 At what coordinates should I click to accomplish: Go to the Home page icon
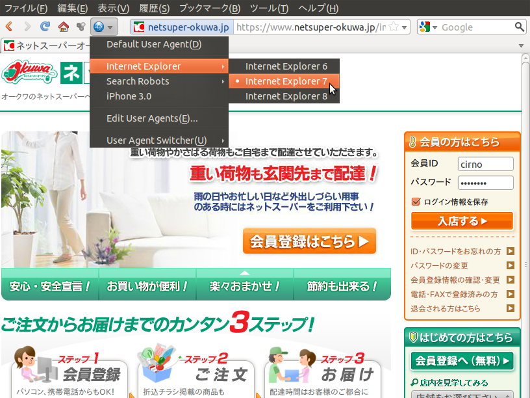[x=63, y=27]
